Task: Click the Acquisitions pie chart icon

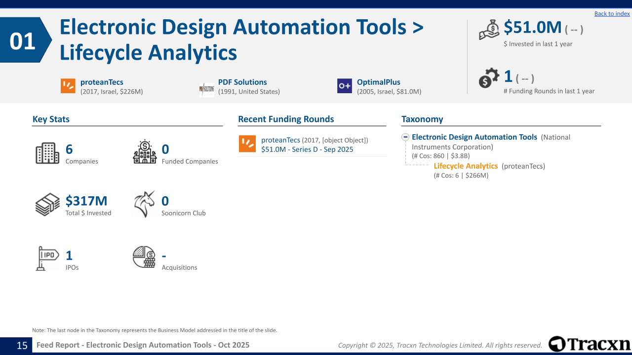Action: coord(143,257)
